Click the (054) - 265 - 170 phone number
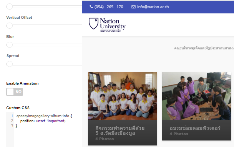234x147 pixels. tap(109, 7)
